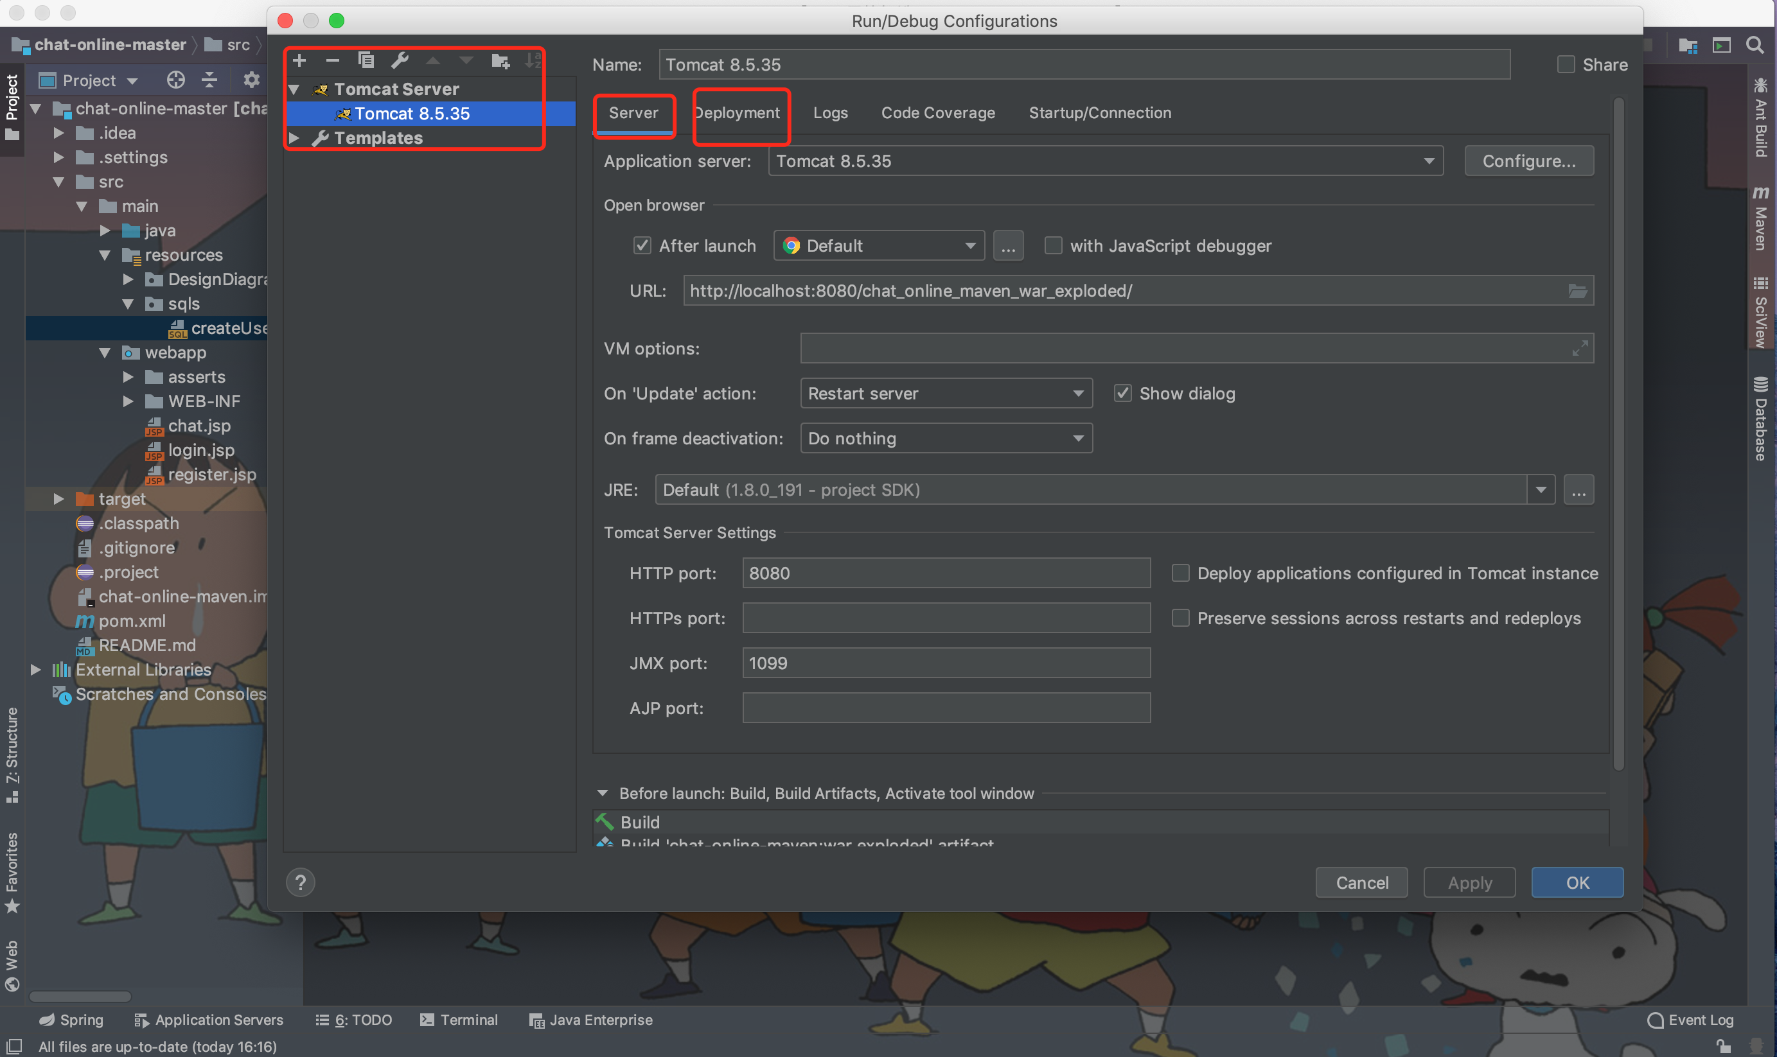The height and width of the screenshot is (1057, 1777).
Task: Click the locate target icon in Project panel
Action: point(175,80)
